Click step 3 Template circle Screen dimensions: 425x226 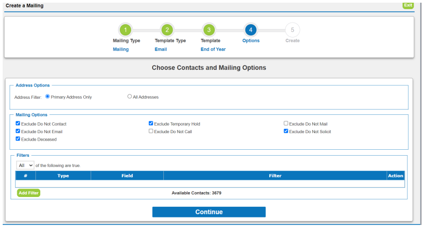pos(209,30)
